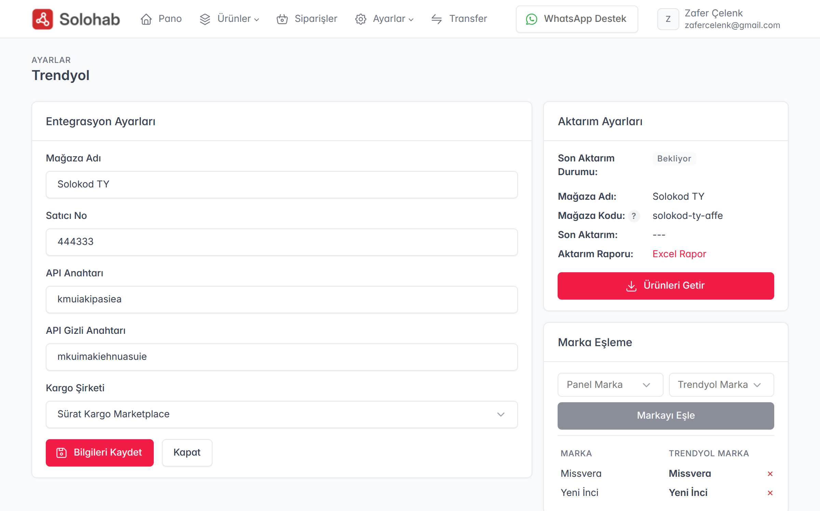Click the Trendyol page heading
This screenshot has width=820, height=511.
(x=60, y=75)
